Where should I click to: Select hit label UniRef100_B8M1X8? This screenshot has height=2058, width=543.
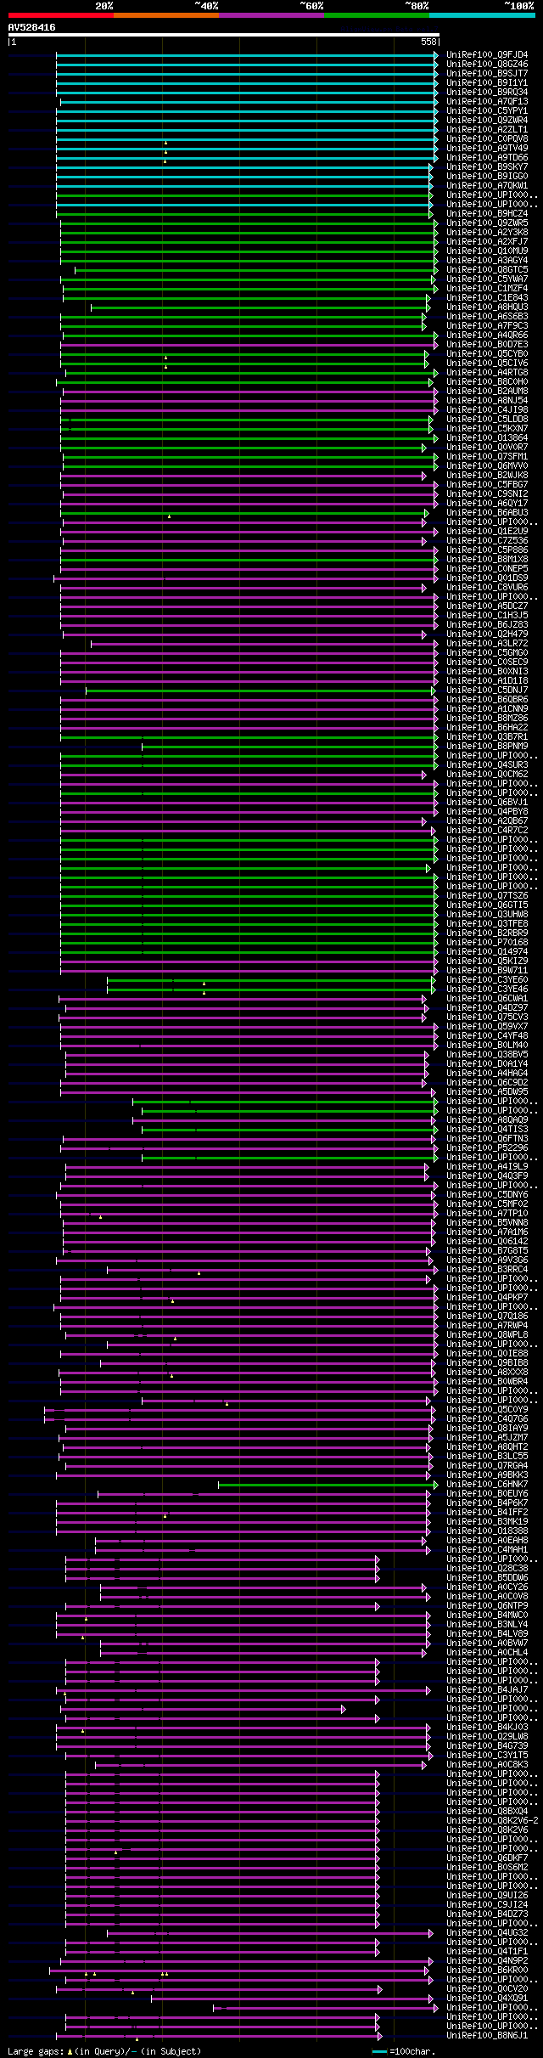coord(487,559)
